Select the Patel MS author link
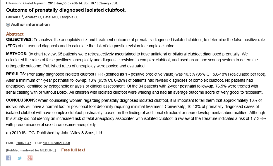The image size is (273, 166). (x=50, y=17)
